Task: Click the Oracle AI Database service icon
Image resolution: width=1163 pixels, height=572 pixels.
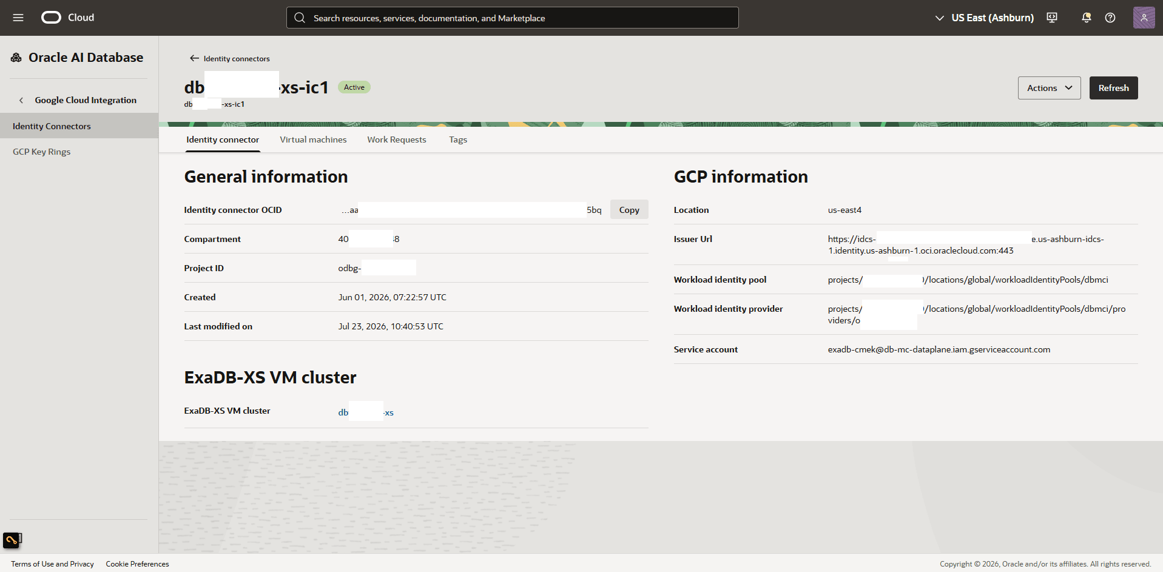Action: (16, 58)
